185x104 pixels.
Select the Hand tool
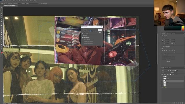[1, 45]
